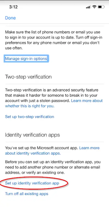The height and width of the screenshot is (207, 109).
Task: Tap the cellular signal bars icon
Action: pyautogui.click(x=88, y=7)
